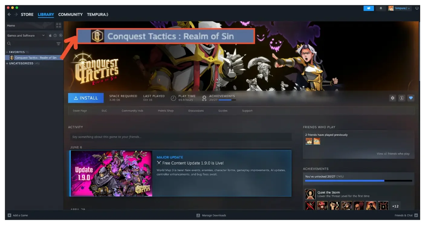Go back with the left arrow
Viewport: 425px width, 225px height.
pos(9,15)
